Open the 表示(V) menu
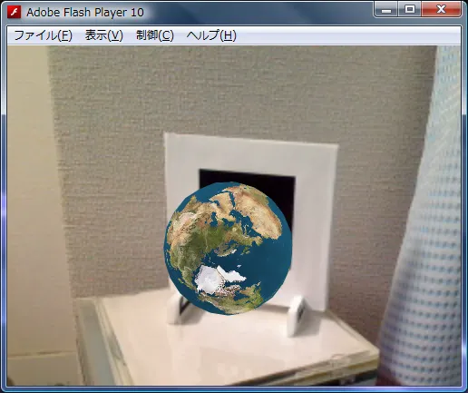This screenshot has width=468, height=393. click(x=104, y=35)
